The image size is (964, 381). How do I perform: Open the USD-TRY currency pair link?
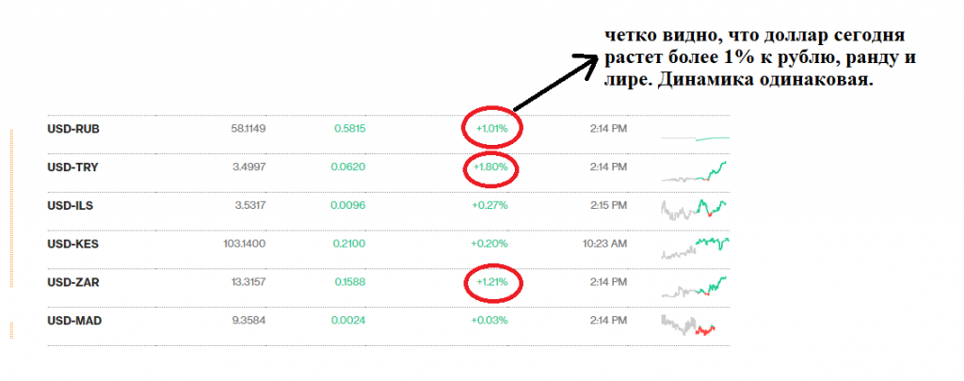tap(72, 167)
